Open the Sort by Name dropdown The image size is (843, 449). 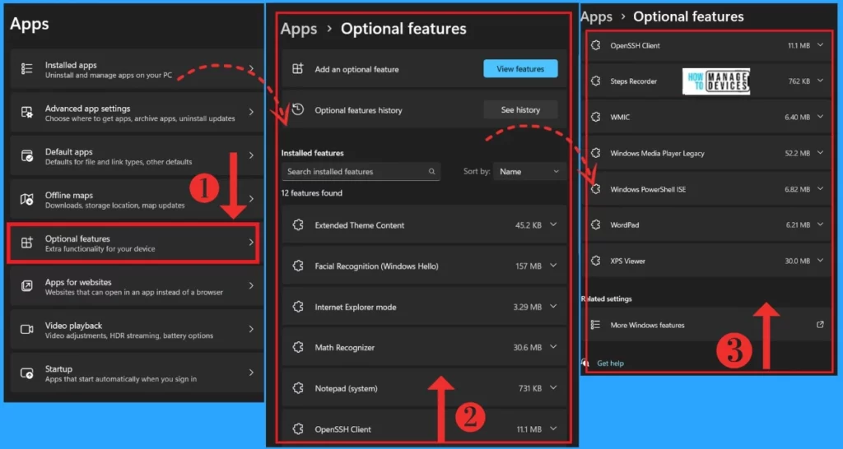(529, 171)
